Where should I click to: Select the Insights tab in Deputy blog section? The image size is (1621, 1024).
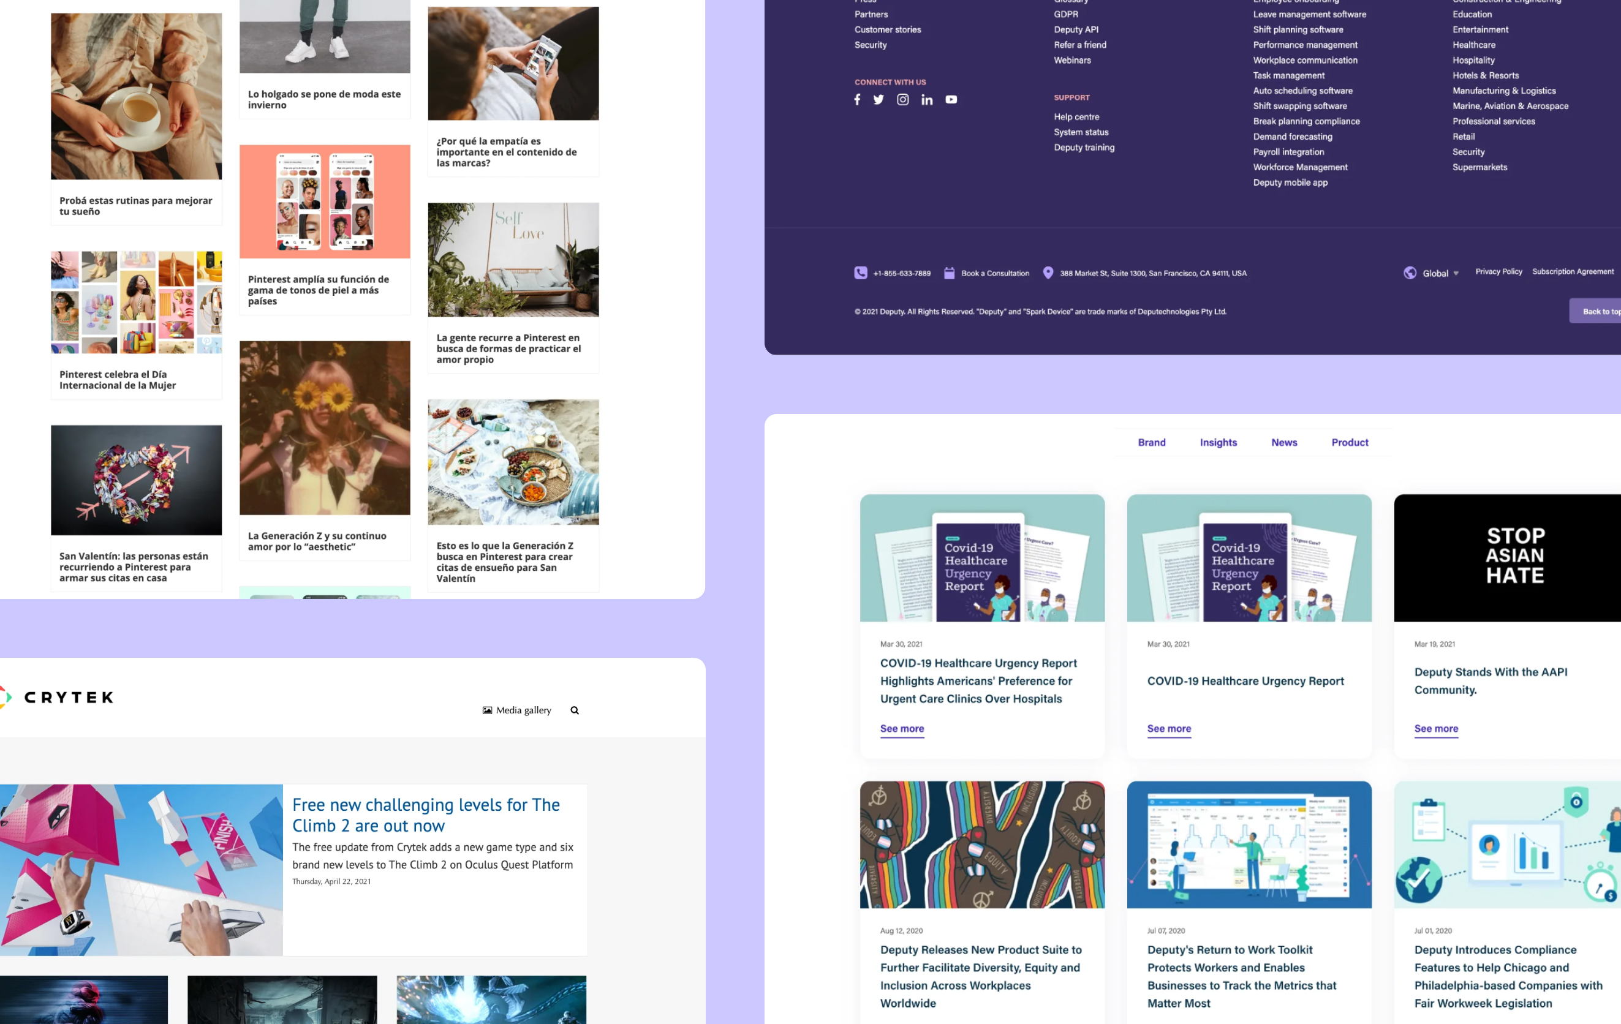pos(1219,442)
